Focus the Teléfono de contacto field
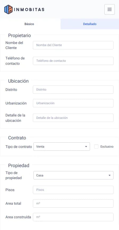The width and height of the screenshot is (119, 230). click(73, 61)
